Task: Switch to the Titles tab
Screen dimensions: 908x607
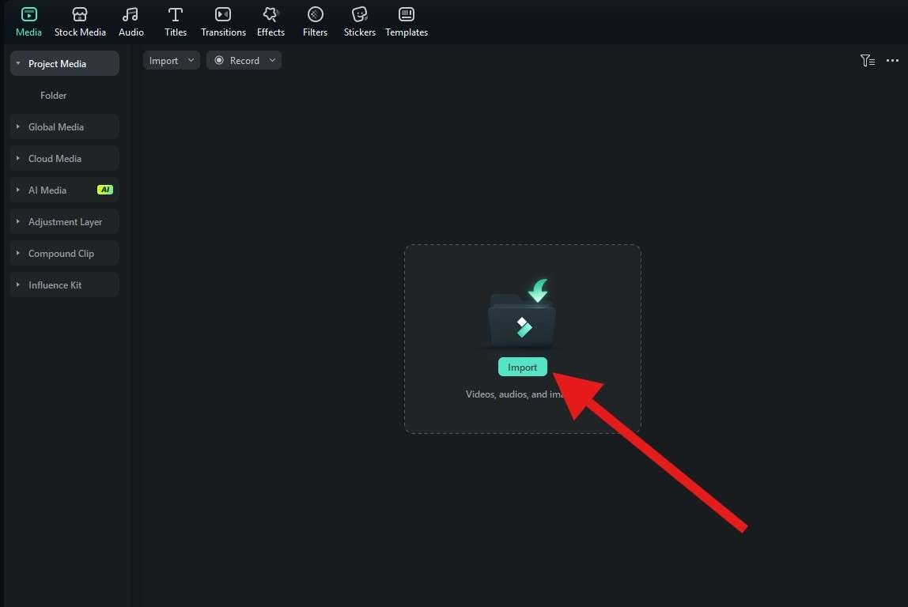Action: (x=176, y=22)
